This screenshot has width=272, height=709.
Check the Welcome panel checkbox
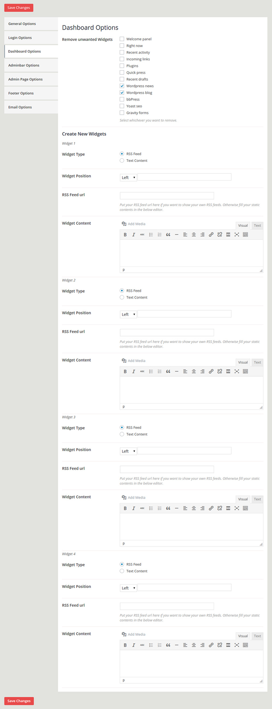pyautogui.click(x=122, y=39)
